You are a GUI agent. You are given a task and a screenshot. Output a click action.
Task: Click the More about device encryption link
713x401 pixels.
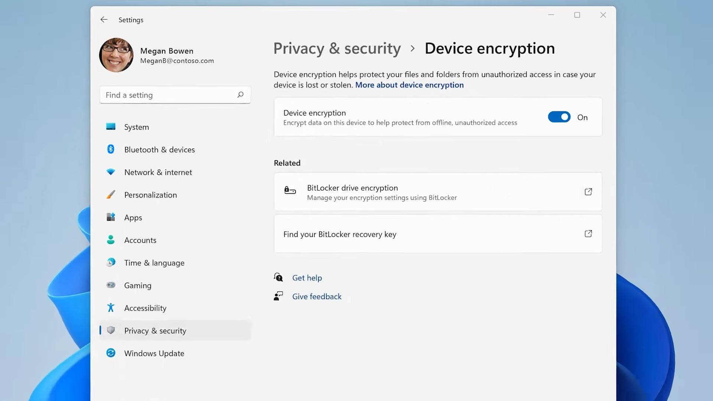pos(409,85)
